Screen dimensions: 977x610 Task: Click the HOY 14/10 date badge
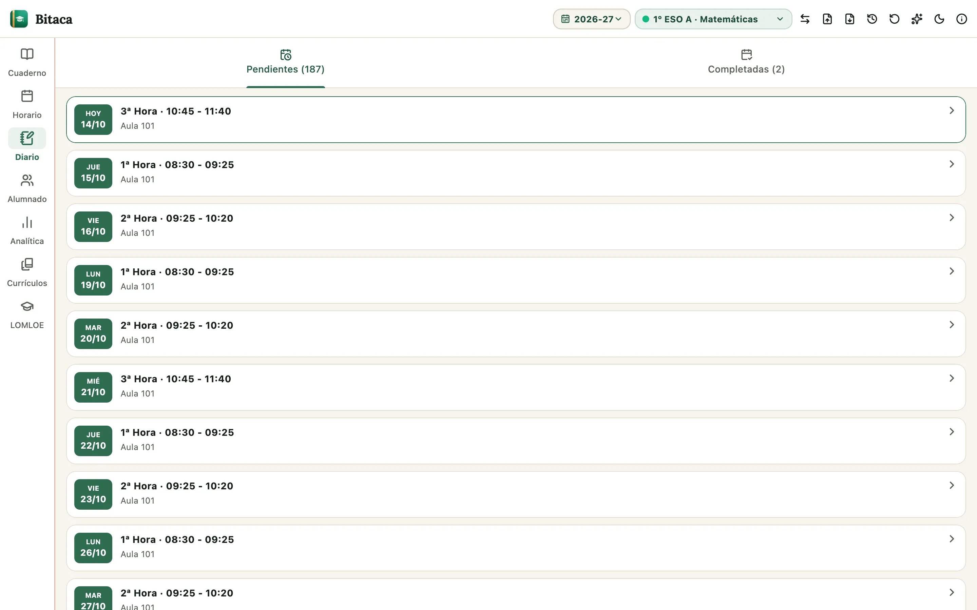click(93, 119)
